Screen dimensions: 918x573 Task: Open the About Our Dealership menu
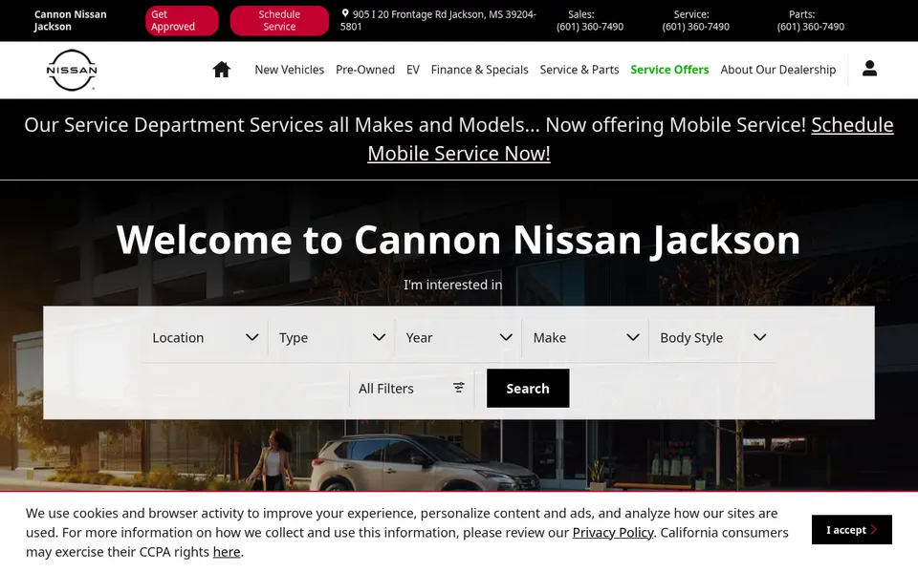tap(778, 70)
